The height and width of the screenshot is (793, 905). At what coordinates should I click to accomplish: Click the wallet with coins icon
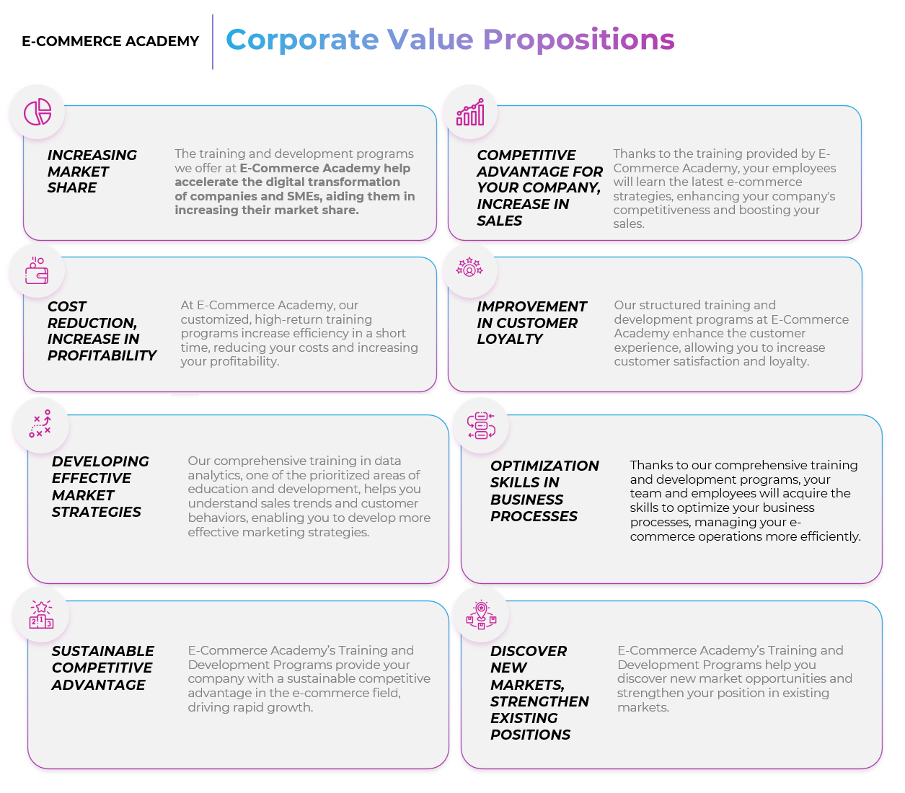[x=37, y=271]
